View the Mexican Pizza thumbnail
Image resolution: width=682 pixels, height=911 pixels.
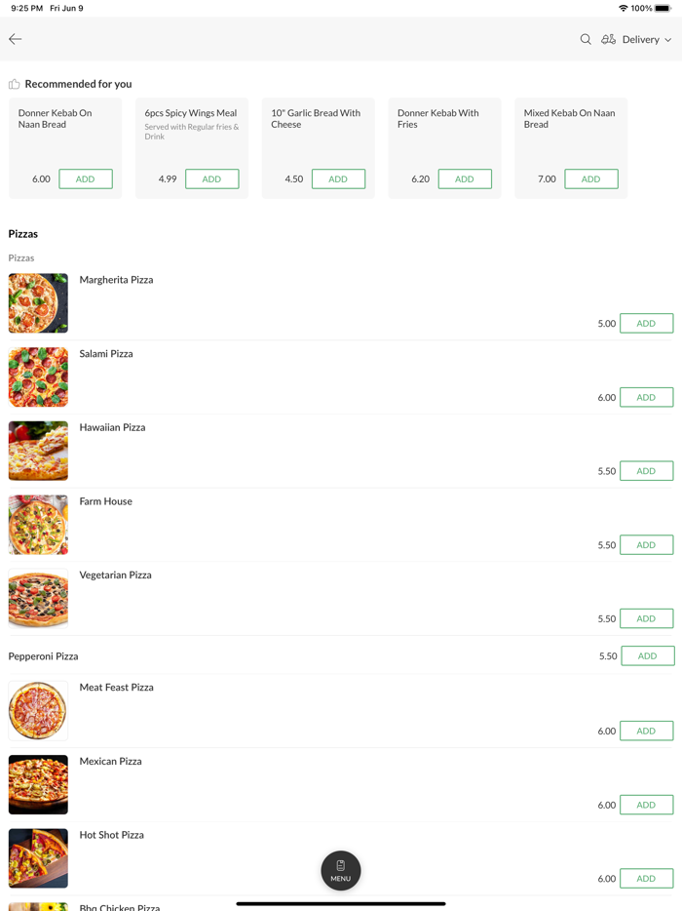click(37, 784)
